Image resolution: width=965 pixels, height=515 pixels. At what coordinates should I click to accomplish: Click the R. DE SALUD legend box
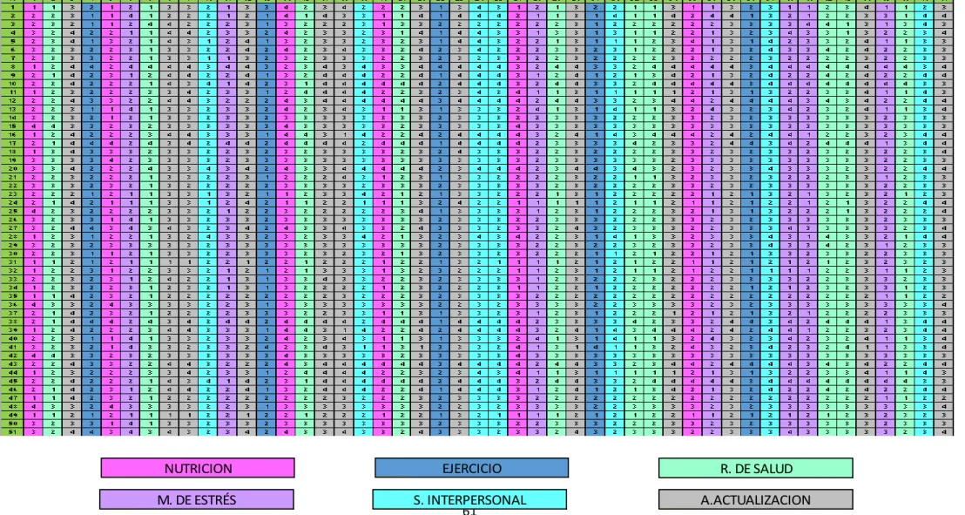tap(756, 468)
